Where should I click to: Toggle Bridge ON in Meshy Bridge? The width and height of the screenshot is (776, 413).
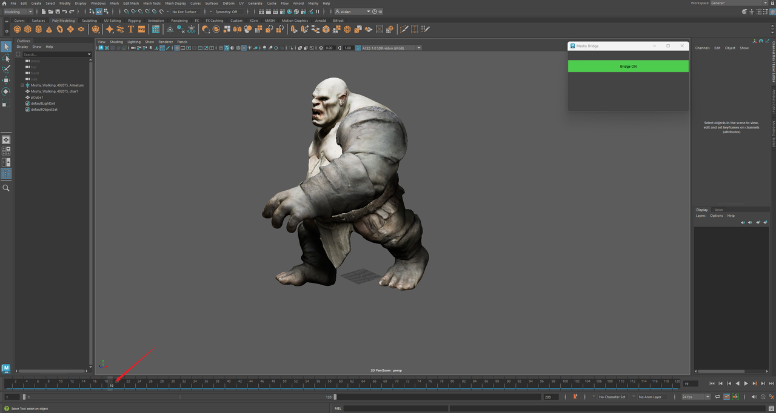[628, 66]
